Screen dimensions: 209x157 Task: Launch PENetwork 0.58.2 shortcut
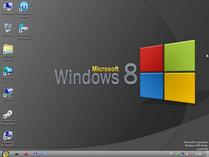click(8, 71)
